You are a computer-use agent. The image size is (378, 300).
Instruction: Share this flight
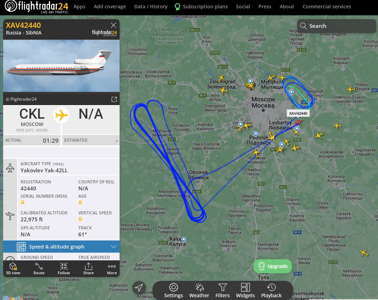coord(89,268)
